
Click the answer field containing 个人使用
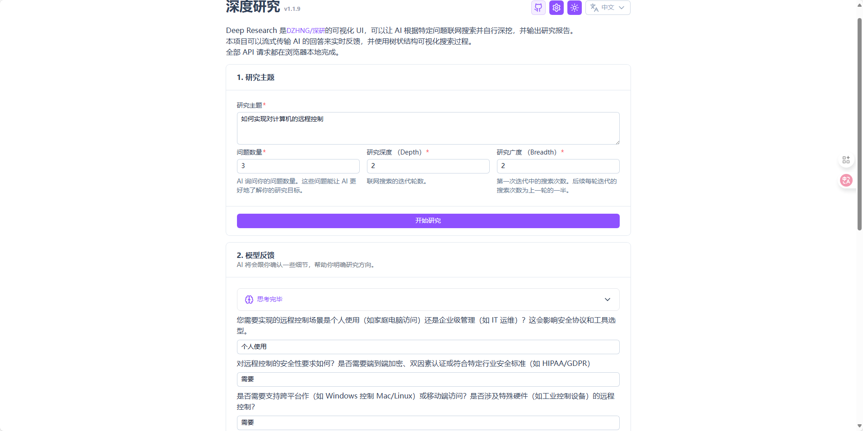pyautogui.click(x=427, y=347)
